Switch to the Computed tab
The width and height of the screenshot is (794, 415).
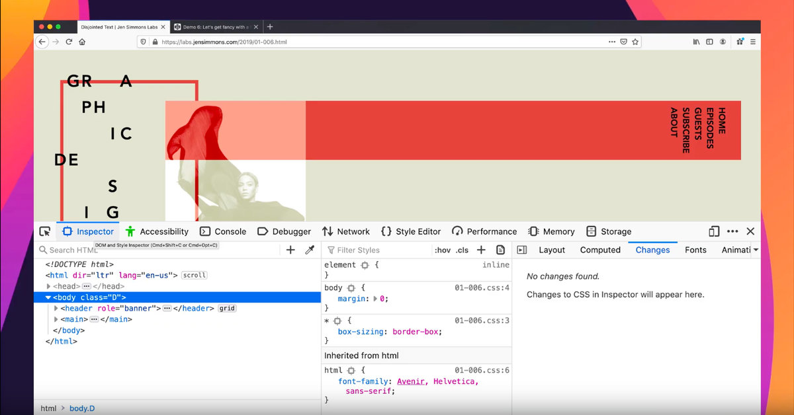pos(600,250)
